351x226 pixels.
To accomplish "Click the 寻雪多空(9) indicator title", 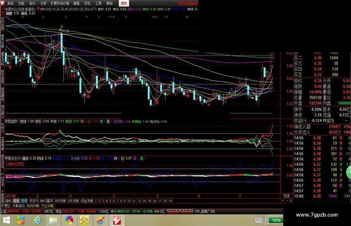I will (13, 158).
